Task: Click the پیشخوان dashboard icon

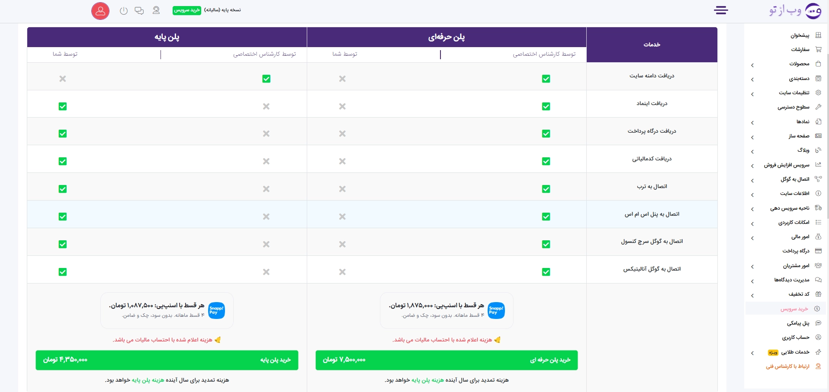Action: (x=818, y=35)
